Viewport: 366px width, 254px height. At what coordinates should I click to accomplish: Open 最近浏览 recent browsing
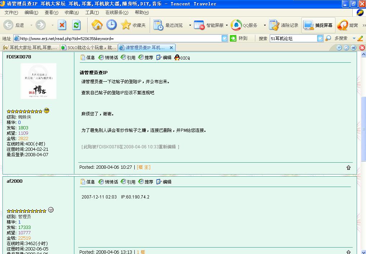coord(168,25)
